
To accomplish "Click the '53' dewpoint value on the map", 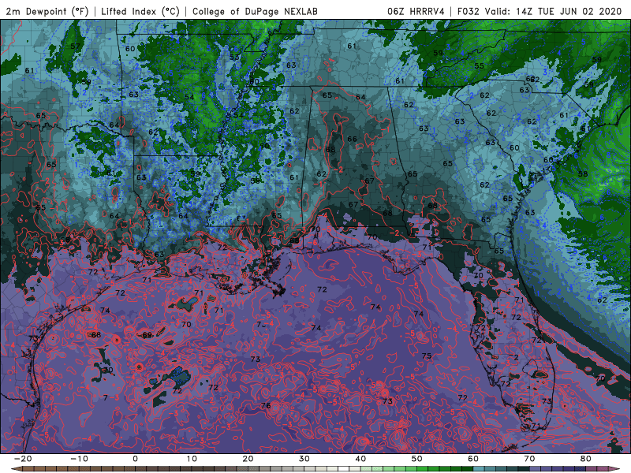I will pos(234,57).
